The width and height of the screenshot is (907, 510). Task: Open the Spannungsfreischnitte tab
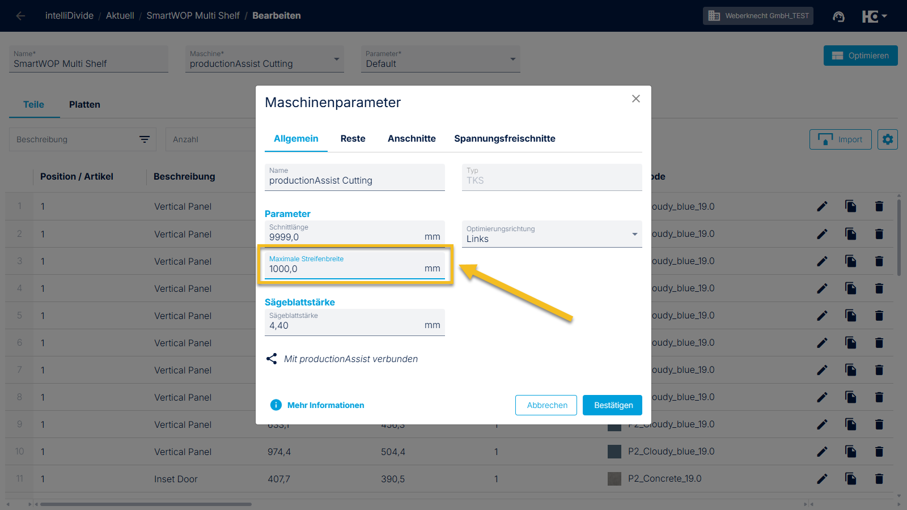click(x=505, y=139)
